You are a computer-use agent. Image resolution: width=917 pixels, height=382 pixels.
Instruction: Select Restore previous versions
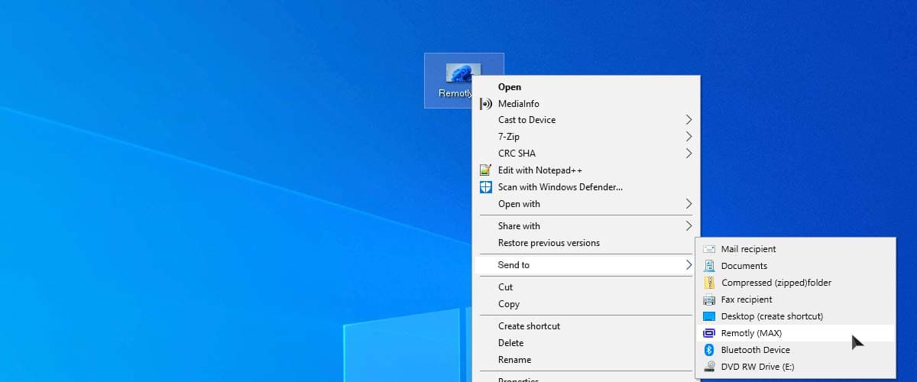pos(586,243)
